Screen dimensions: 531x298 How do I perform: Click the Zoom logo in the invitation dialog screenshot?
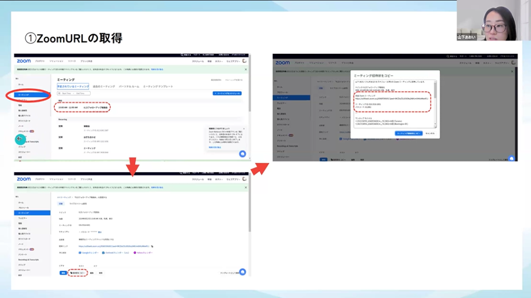coord(283,63)
